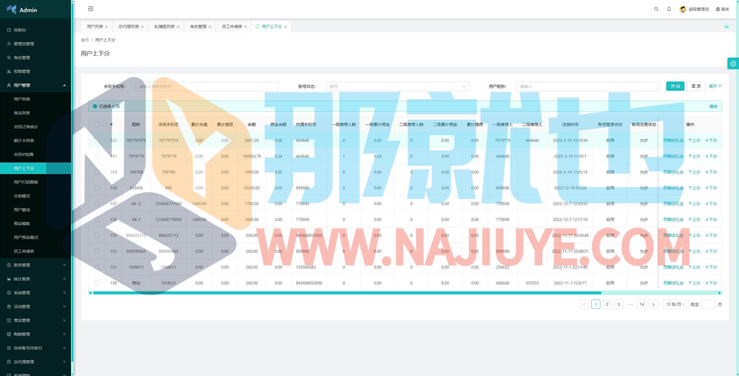Click 上分 for user 161
Viewport: 739px width, 376px height.
pyautogui.click(x=694, y=156)
